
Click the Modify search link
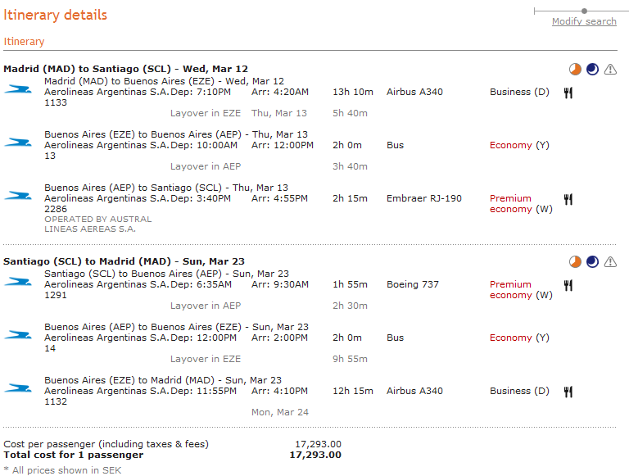(x=584, y=21)
